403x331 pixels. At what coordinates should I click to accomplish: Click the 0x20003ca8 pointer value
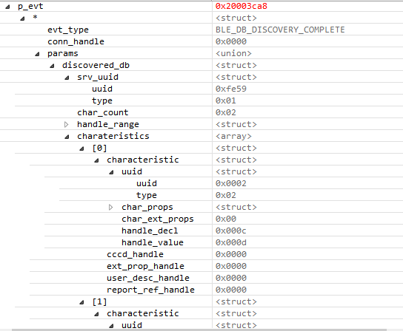coord(242,6)
